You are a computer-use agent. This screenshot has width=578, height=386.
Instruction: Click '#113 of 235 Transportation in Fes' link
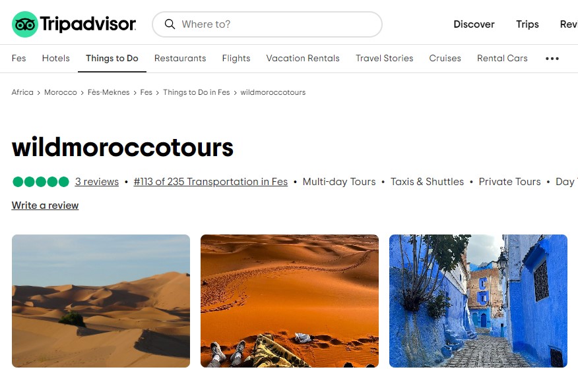[x=210, y=182]
